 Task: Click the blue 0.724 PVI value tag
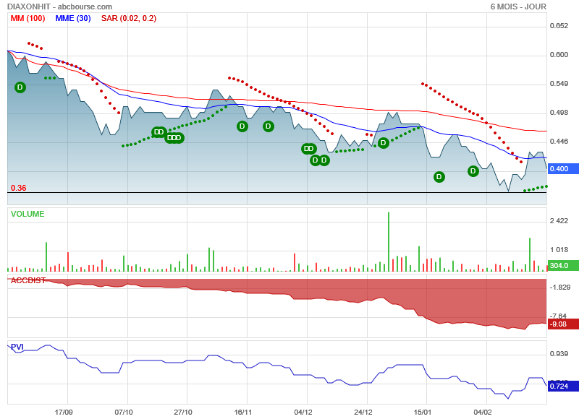coord(563,386)
